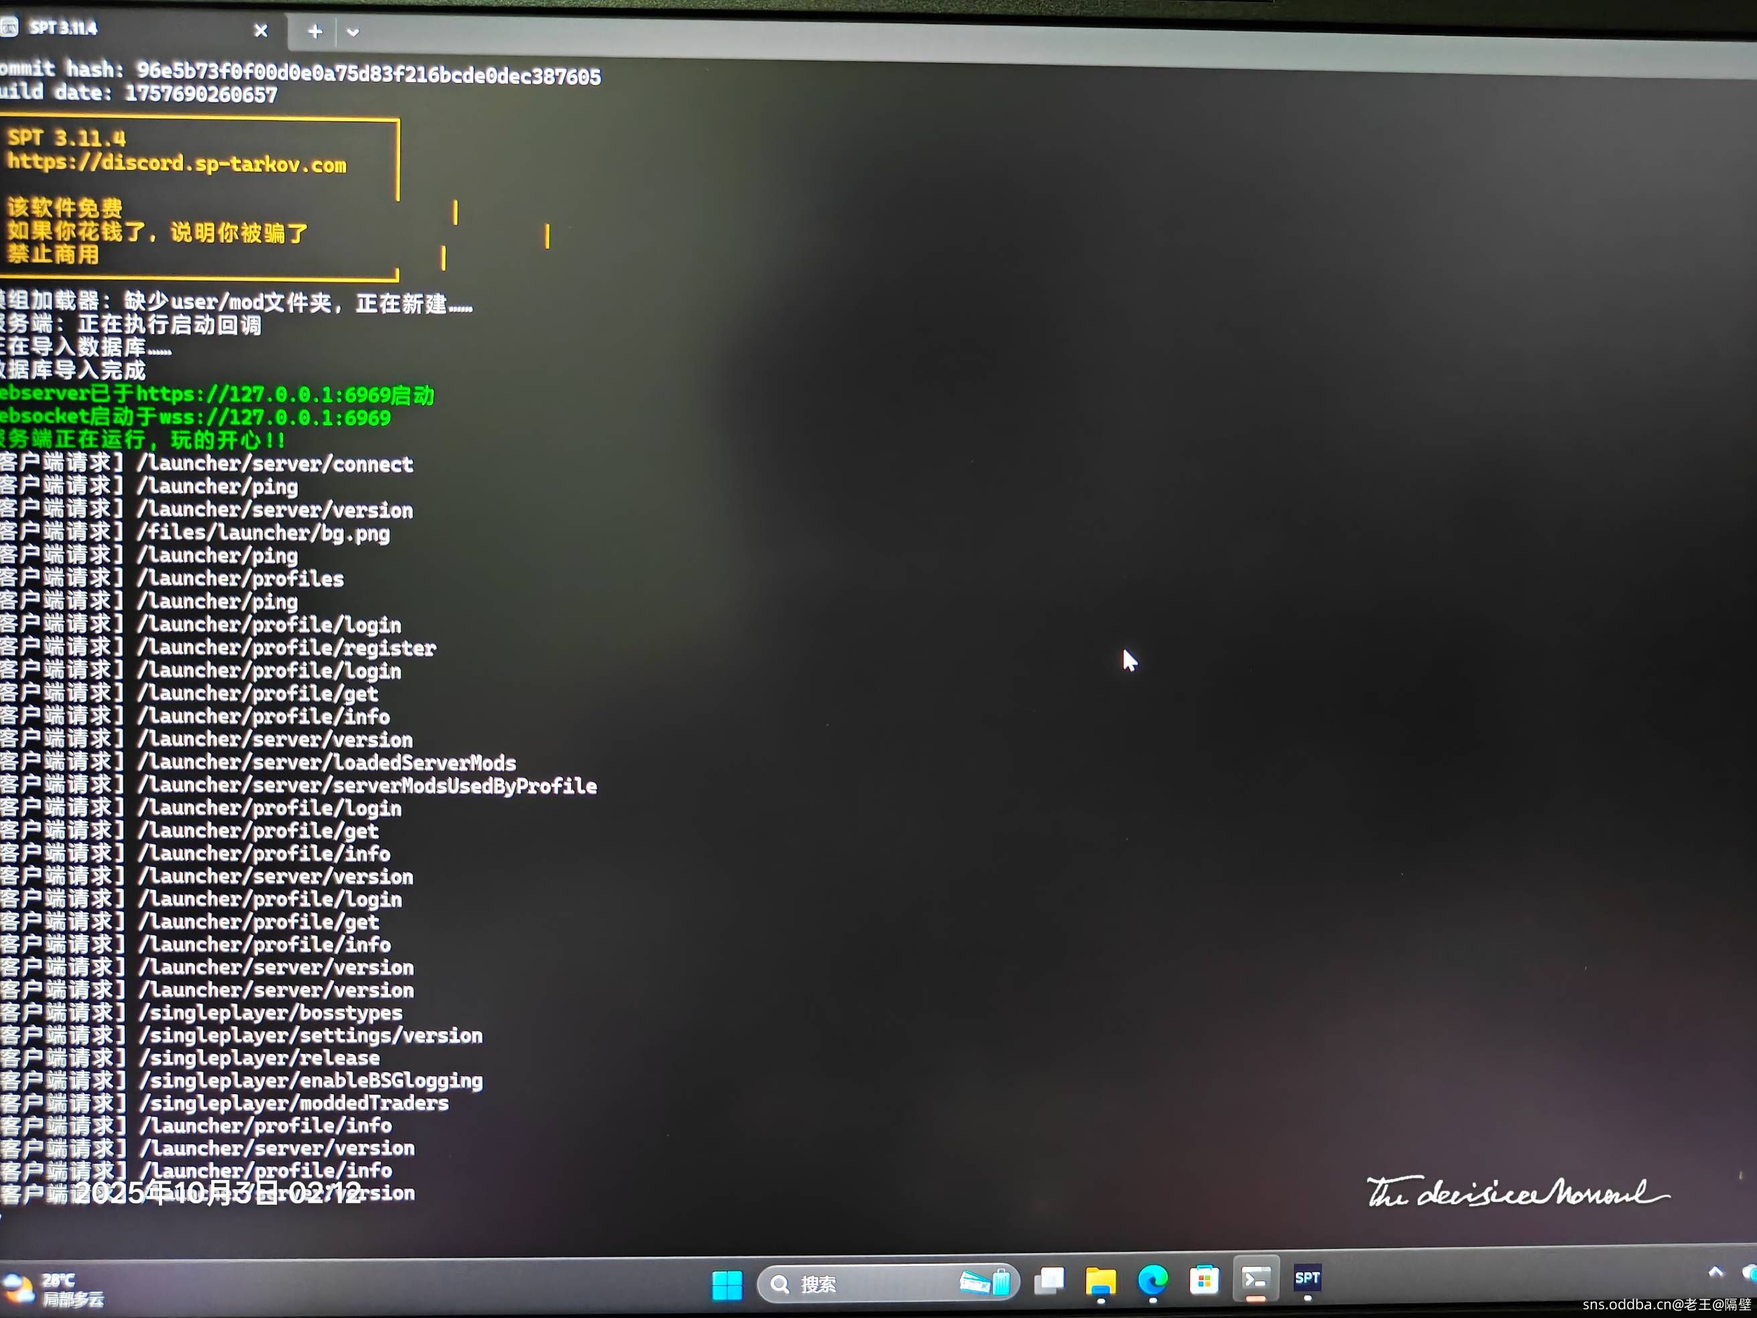This screenshot has width=1757, height=1318.
Task: Click the discord.sp-tarkov.com link
Action: pos(176,164)
